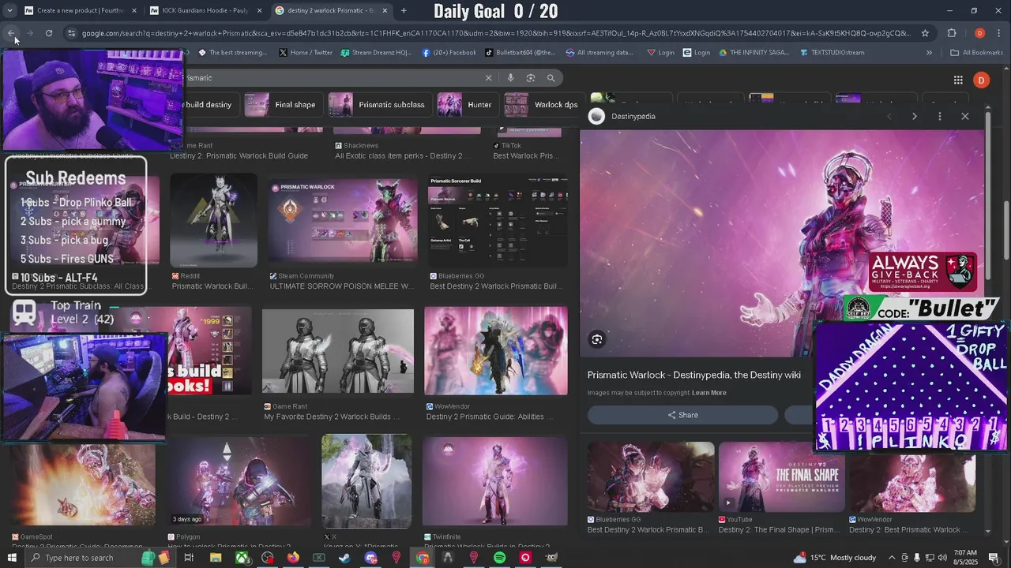Start voice search with microphone icon

(510, 77)
